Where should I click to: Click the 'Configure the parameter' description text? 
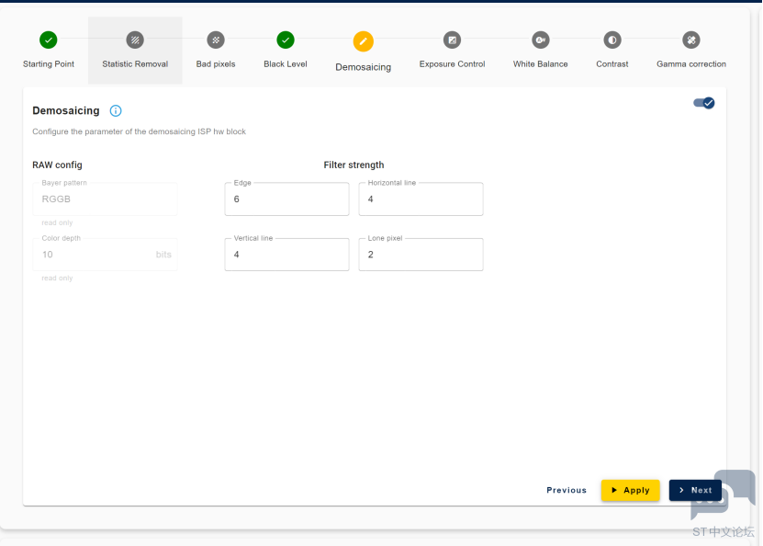click(139, 131)
